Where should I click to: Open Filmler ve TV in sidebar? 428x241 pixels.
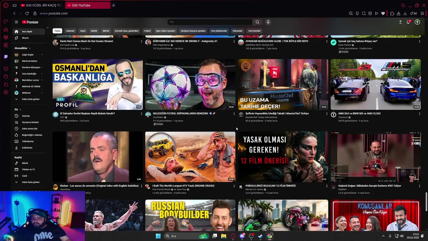pyautogui.click(x=28, y=169)
